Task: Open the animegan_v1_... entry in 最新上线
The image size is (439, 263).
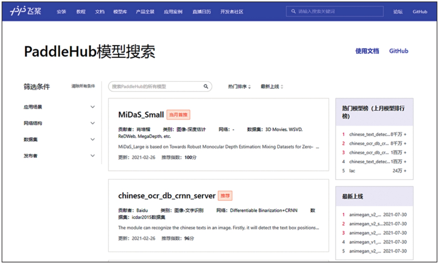Action: (x=374, y=242)
